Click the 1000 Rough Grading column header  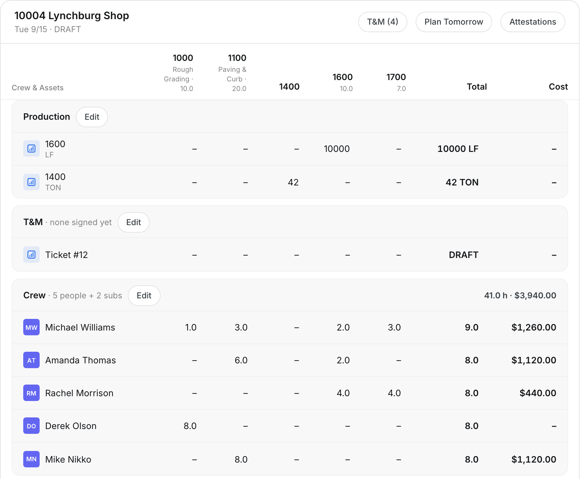tap(179, 73)
